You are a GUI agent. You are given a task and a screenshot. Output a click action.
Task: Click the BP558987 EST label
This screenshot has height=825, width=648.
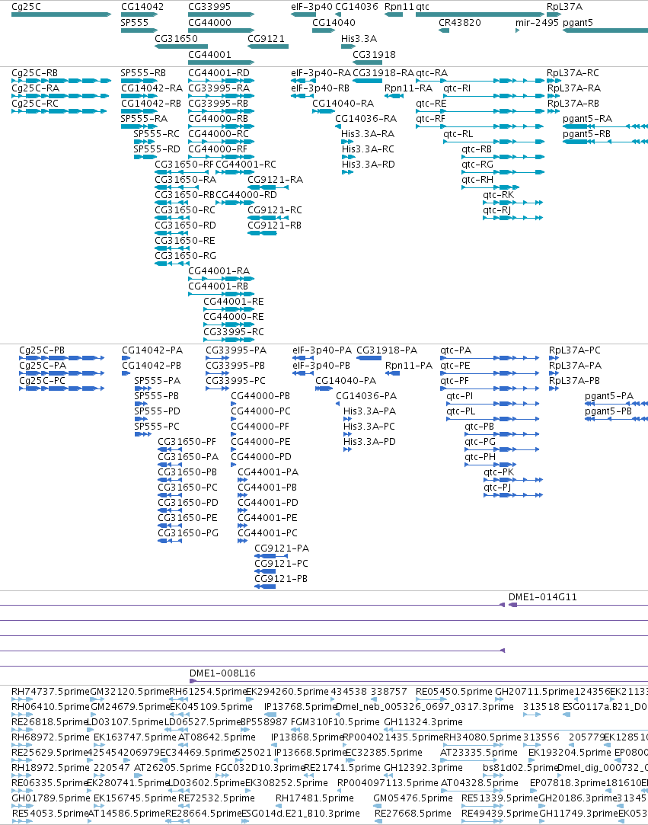264,722
